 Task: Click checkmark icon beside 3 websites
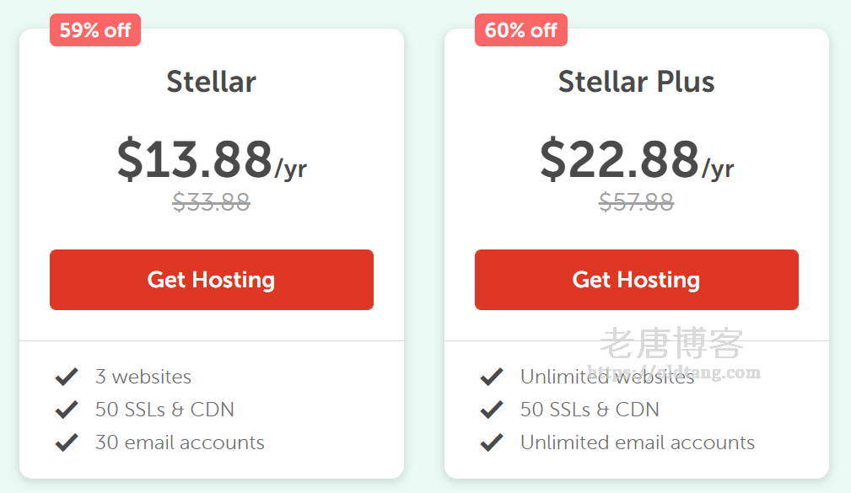click(67, 377)
